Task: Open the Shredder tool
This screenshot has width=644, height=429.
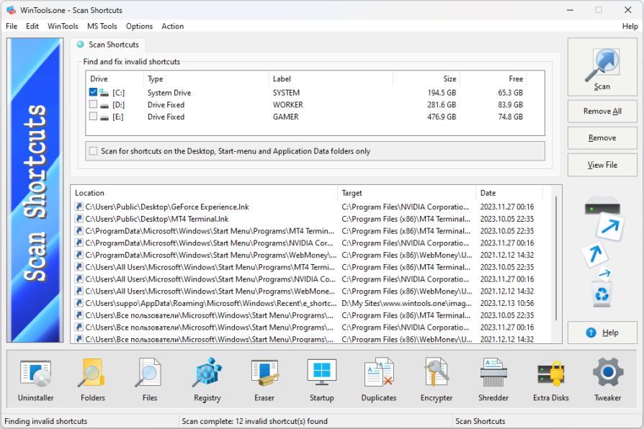Action: (x=493, y=380)
